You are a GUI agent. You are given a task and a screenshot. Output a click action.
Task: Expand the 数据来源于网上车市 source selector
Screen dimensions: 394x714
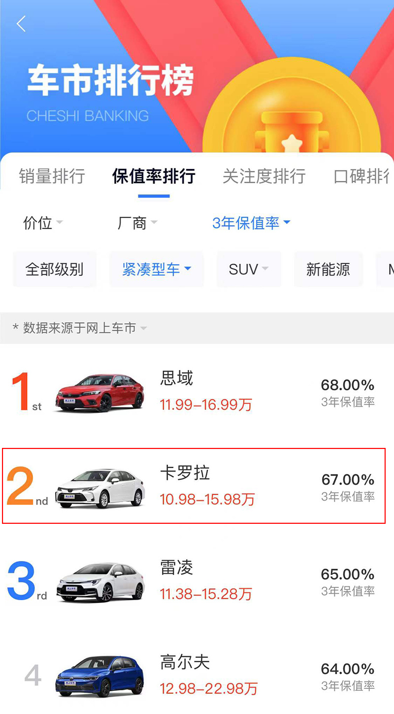click(80, 328)
